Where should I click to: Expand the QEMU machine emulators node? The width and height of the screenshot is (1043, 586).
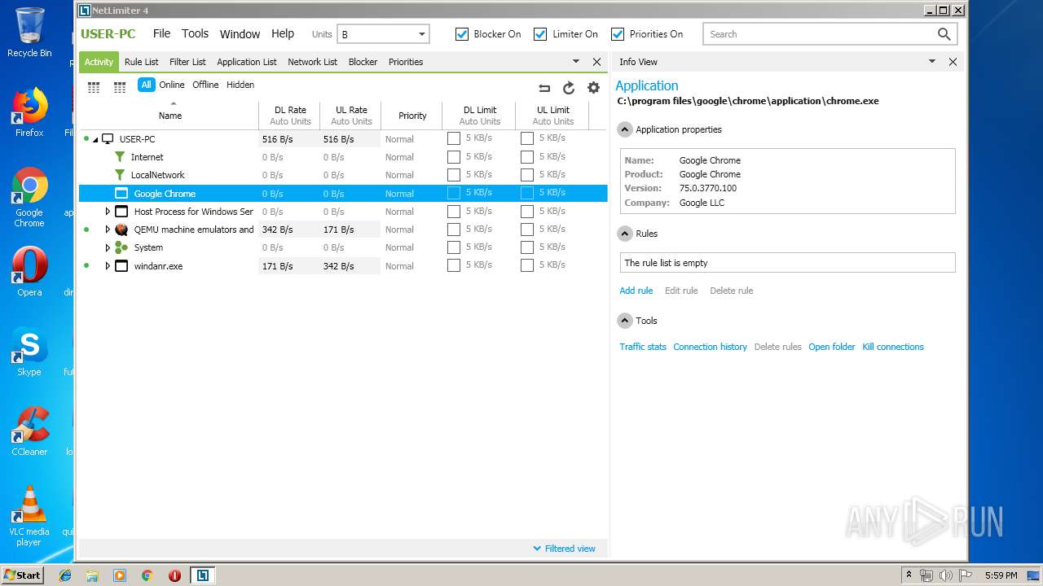click(x=108, y=230)
